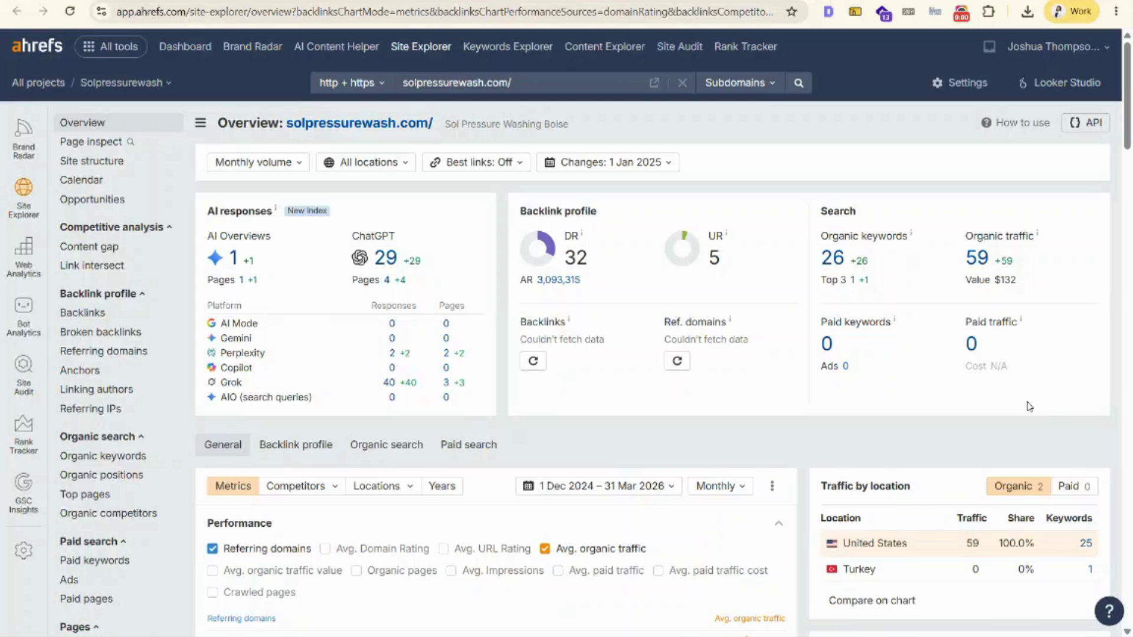Open Keywords Explorer in top menu
The height and width of the screenshot is (637, 1133).
507,47
